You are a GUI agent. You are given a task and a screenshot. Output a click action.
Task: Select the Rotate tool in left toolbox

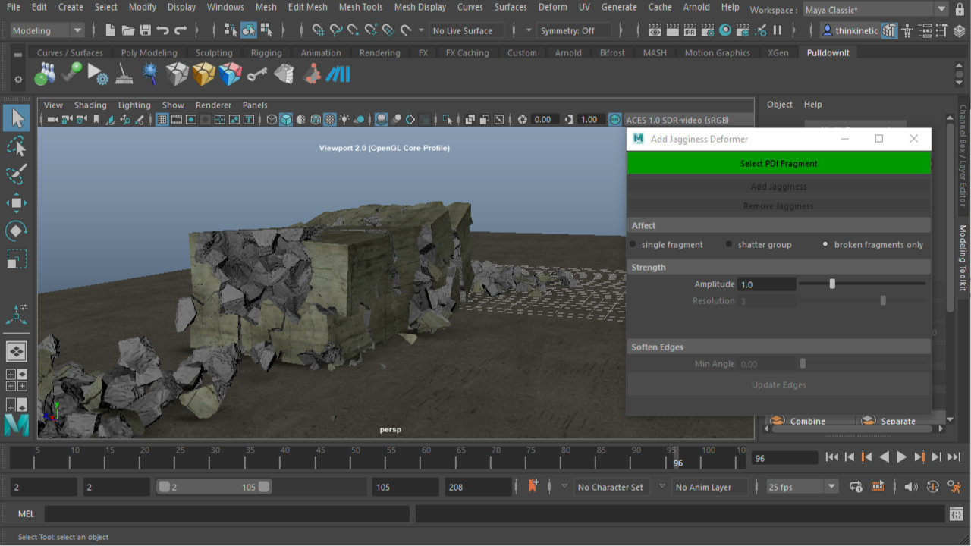pyautogui.click(x=17, y=231)
